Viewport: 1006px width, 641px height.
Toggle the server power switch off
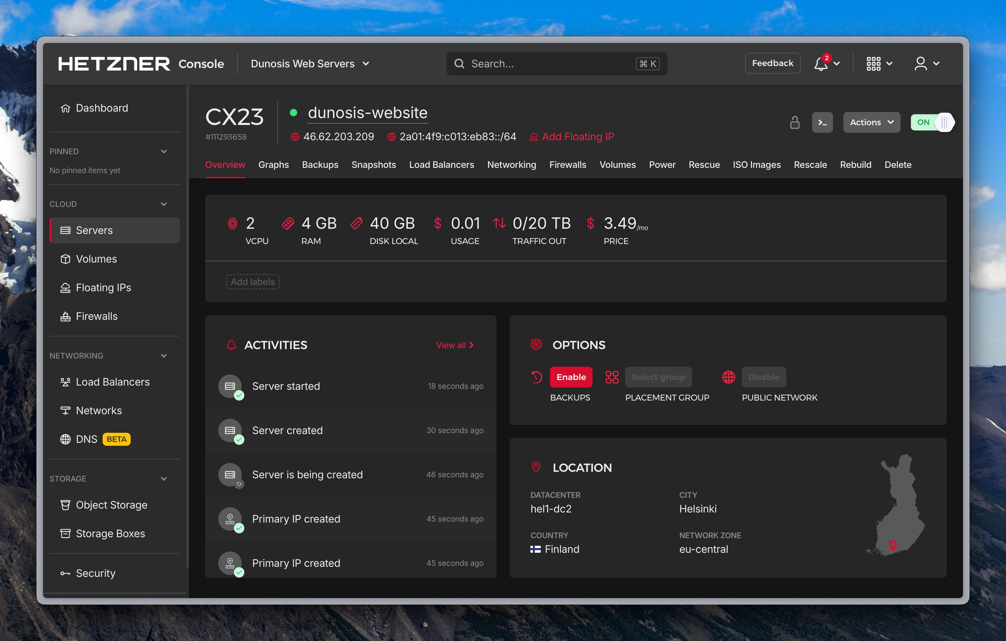coord(932,122)
